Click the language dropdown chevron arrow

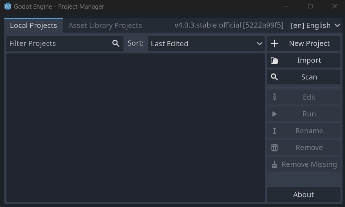(337, 26)
